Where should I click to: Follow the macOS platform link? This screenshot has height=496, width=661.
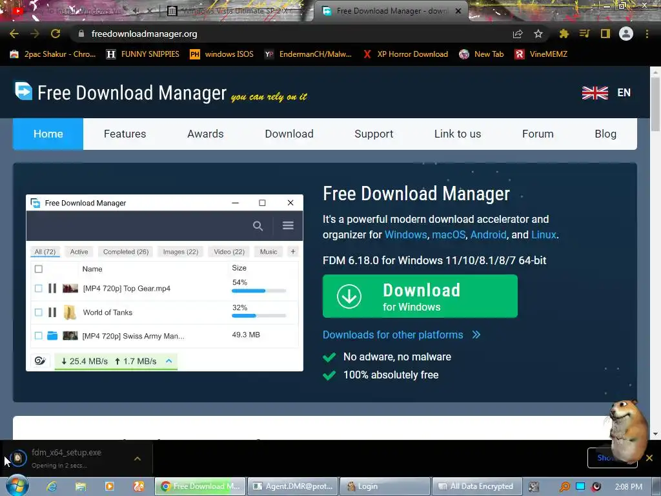coord(449,234)
